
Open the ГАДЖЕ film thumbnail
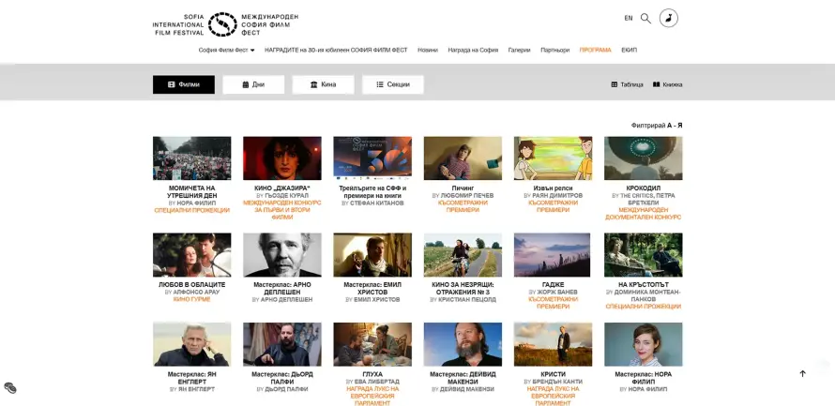click(x=553, y=255)
